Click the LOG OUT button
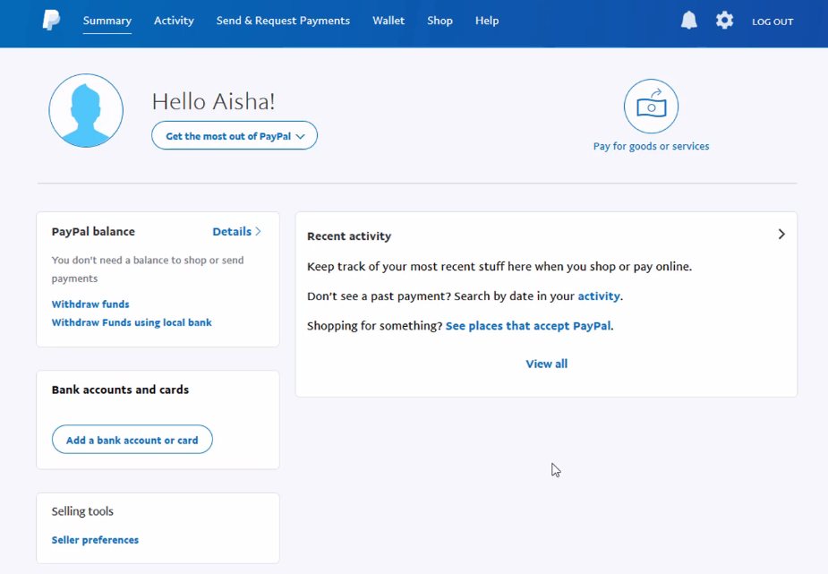This screenshot has width=828, height=574. 773,21
